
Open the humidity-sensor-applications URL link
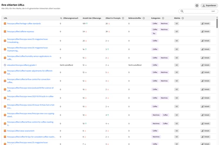point(29,58)
